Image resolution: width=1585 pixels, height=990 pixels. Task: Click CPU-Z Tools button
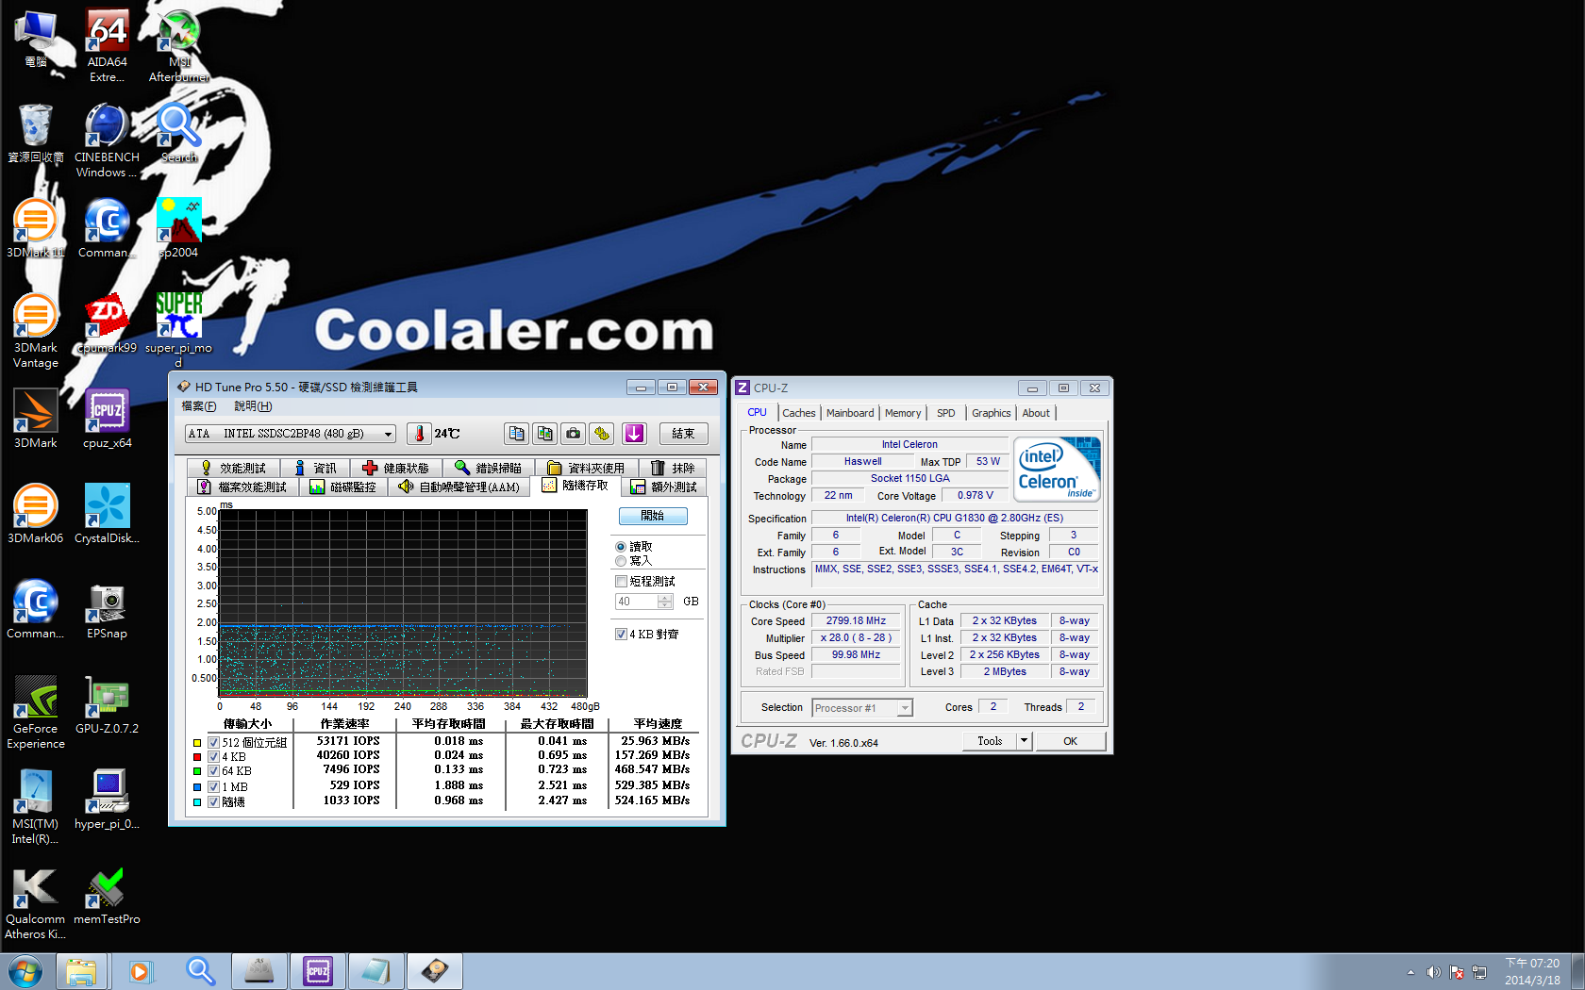pyautogui.click(x=990, y=741)
